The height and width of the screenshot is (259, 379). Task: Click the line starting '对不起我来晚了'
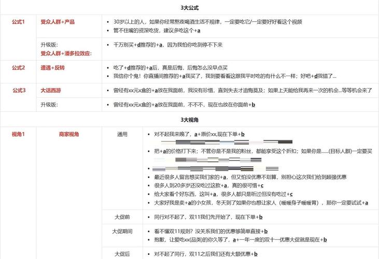click(199, 134)
